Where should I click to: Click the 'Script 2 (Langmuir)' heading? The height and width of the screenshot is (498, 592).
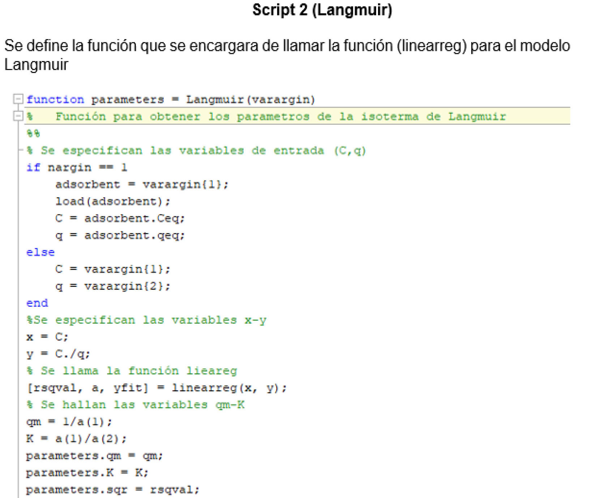pos(322,10)
